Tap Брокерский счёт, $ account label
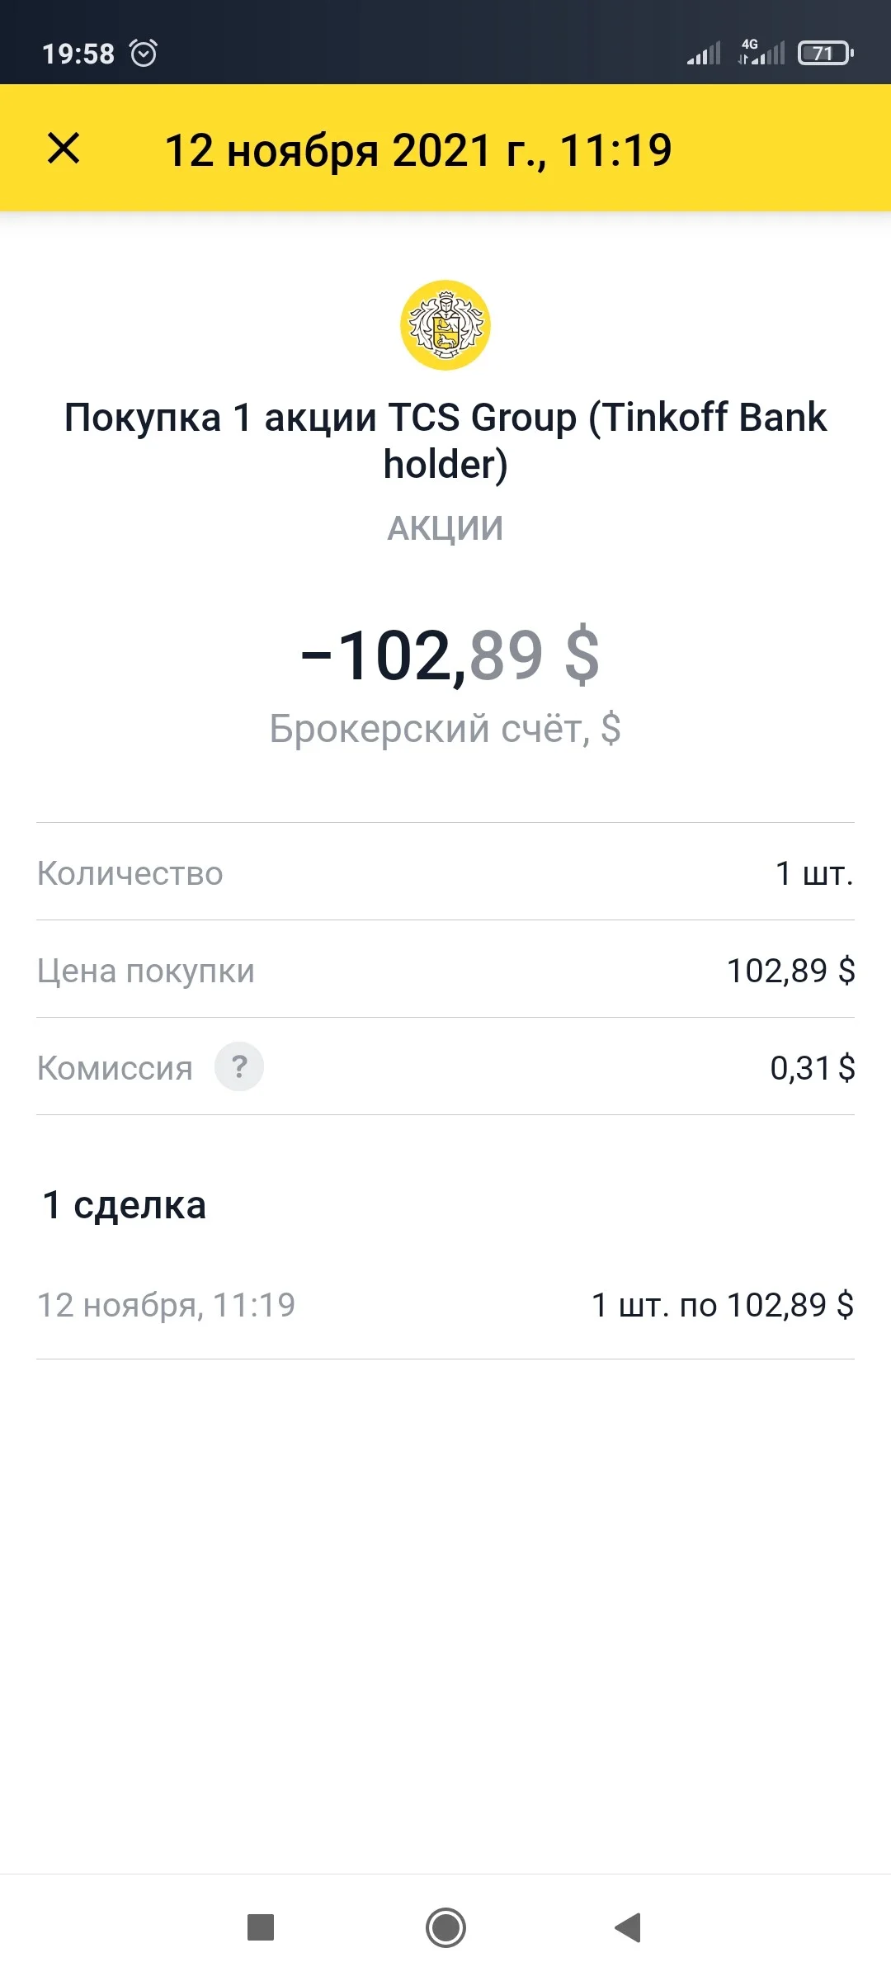This screenshot has height=1981, width=891. coord(445,729)
